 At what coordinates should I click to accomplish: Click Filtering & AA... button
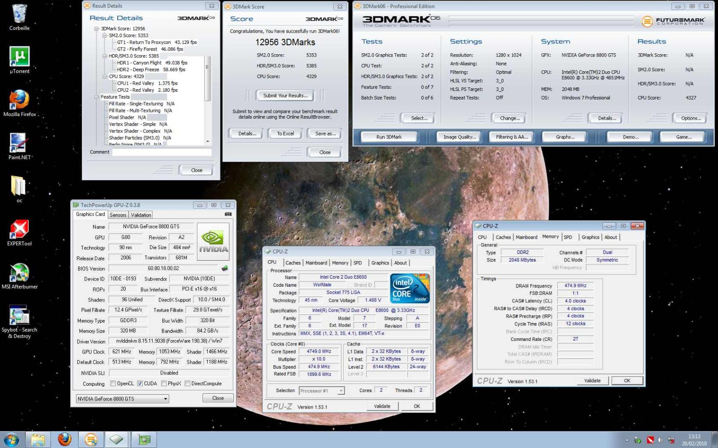click(x=512, y=137)
